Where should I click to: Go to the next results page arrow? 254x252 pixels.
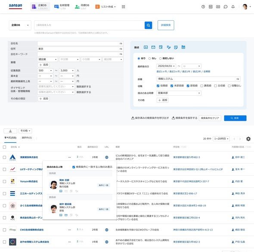[240, 139]
